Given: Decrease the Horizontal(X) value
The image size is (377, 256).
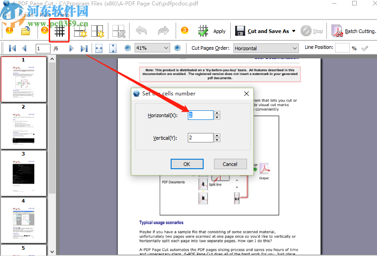Looking at the screenshot, I should pos(217,117).
